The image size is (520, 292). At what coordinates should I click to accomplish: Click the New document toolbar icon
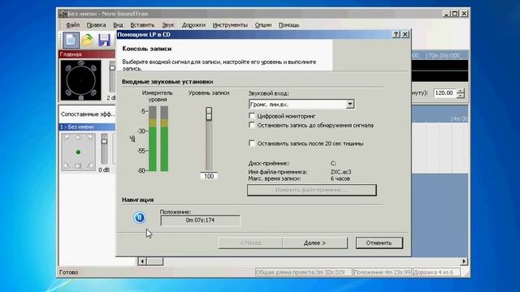pos(71,40)
